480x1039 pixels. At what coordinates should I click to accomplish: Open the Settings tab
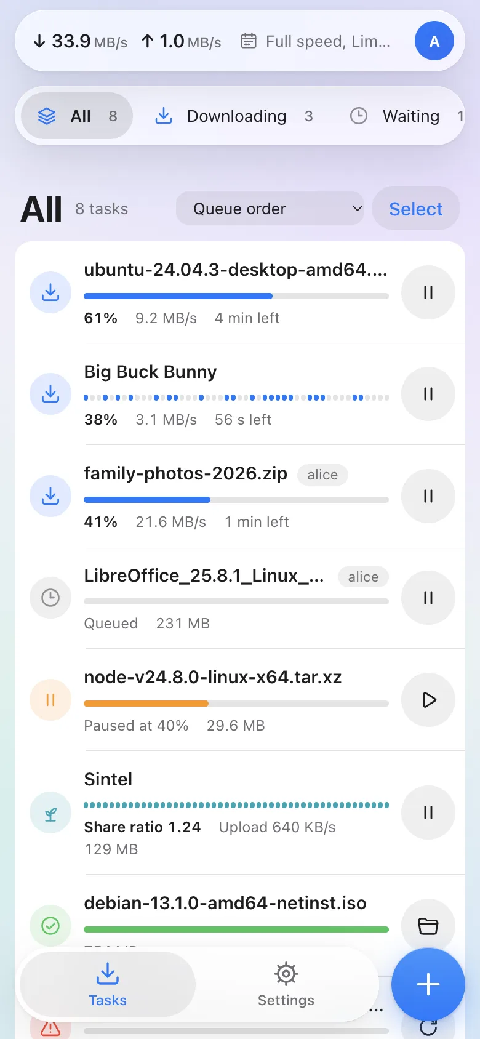coord(286,984)
